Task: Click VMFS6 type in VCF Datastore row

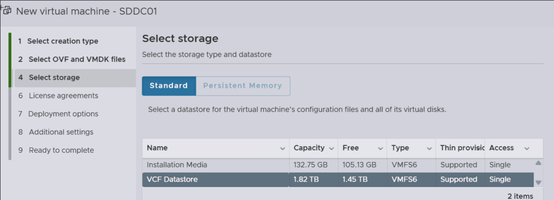Action: (x=404, y=179)
